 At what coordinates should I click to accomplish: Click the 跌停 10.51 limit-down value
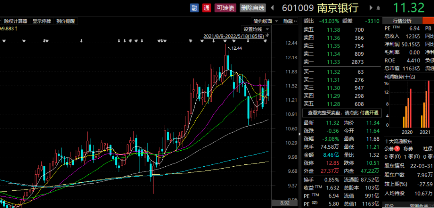point(372,163)
